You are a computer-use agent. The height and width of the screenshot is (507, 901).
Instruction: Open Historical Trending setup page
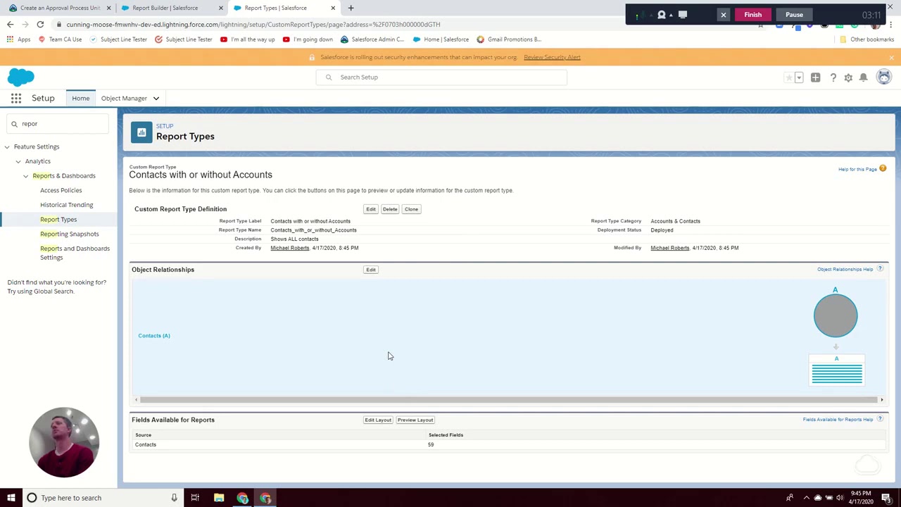tap(66, 205)
